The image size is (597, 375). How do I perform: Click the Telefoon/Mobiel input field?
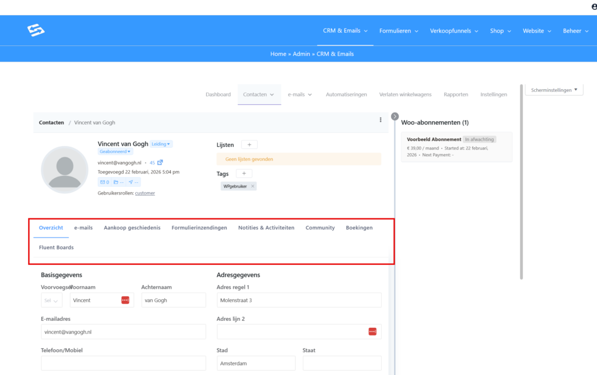tap(123, 363)
